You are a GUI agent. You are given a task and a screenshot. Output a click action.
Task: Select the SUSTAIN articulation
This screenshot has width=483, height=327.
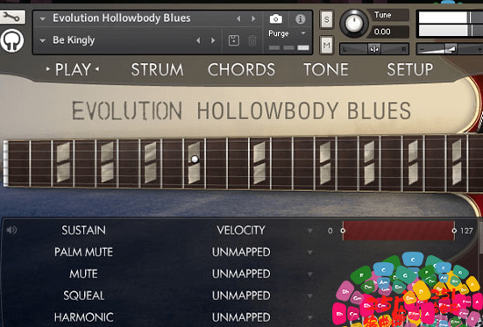pyautogui.click(x=83, y=231)
